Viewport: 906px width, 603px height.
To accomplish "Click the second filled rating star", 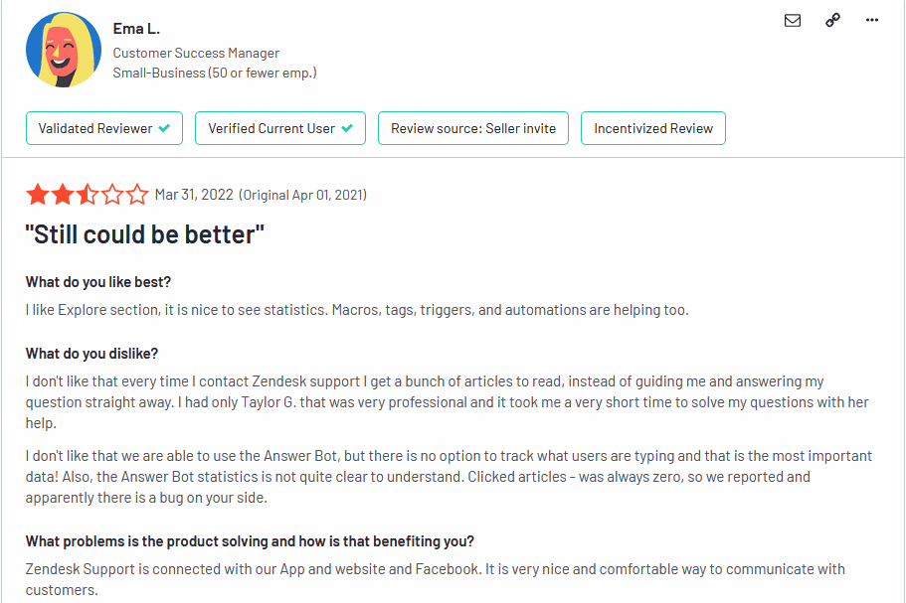I will point(63,195).
